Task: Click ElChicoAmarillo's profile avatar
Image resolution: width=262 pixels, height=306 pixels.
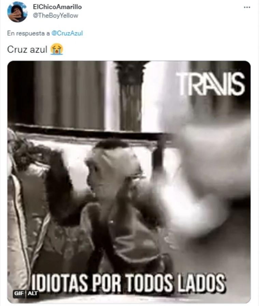Action: click(x=17, y=12)
